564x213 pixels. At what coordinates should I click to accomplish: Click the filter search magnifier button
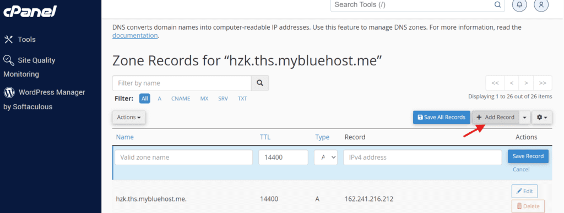pyautogui.click(x=260, y=83)
